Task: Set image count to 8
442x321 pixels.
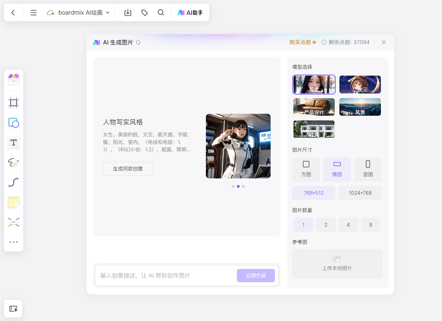Action: pyautogui.click(x=371, y=225)
